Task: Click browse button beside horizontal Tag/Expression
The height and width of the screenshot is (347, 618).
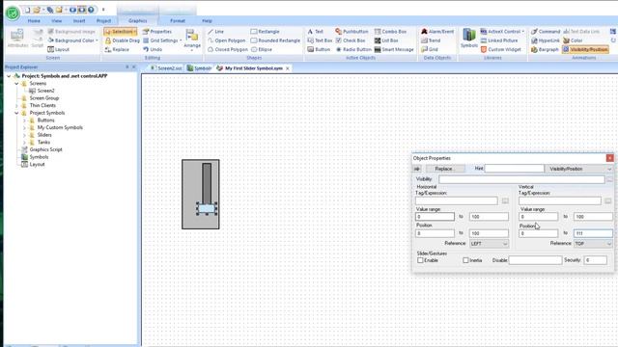Action: click(x=505, y=201)
